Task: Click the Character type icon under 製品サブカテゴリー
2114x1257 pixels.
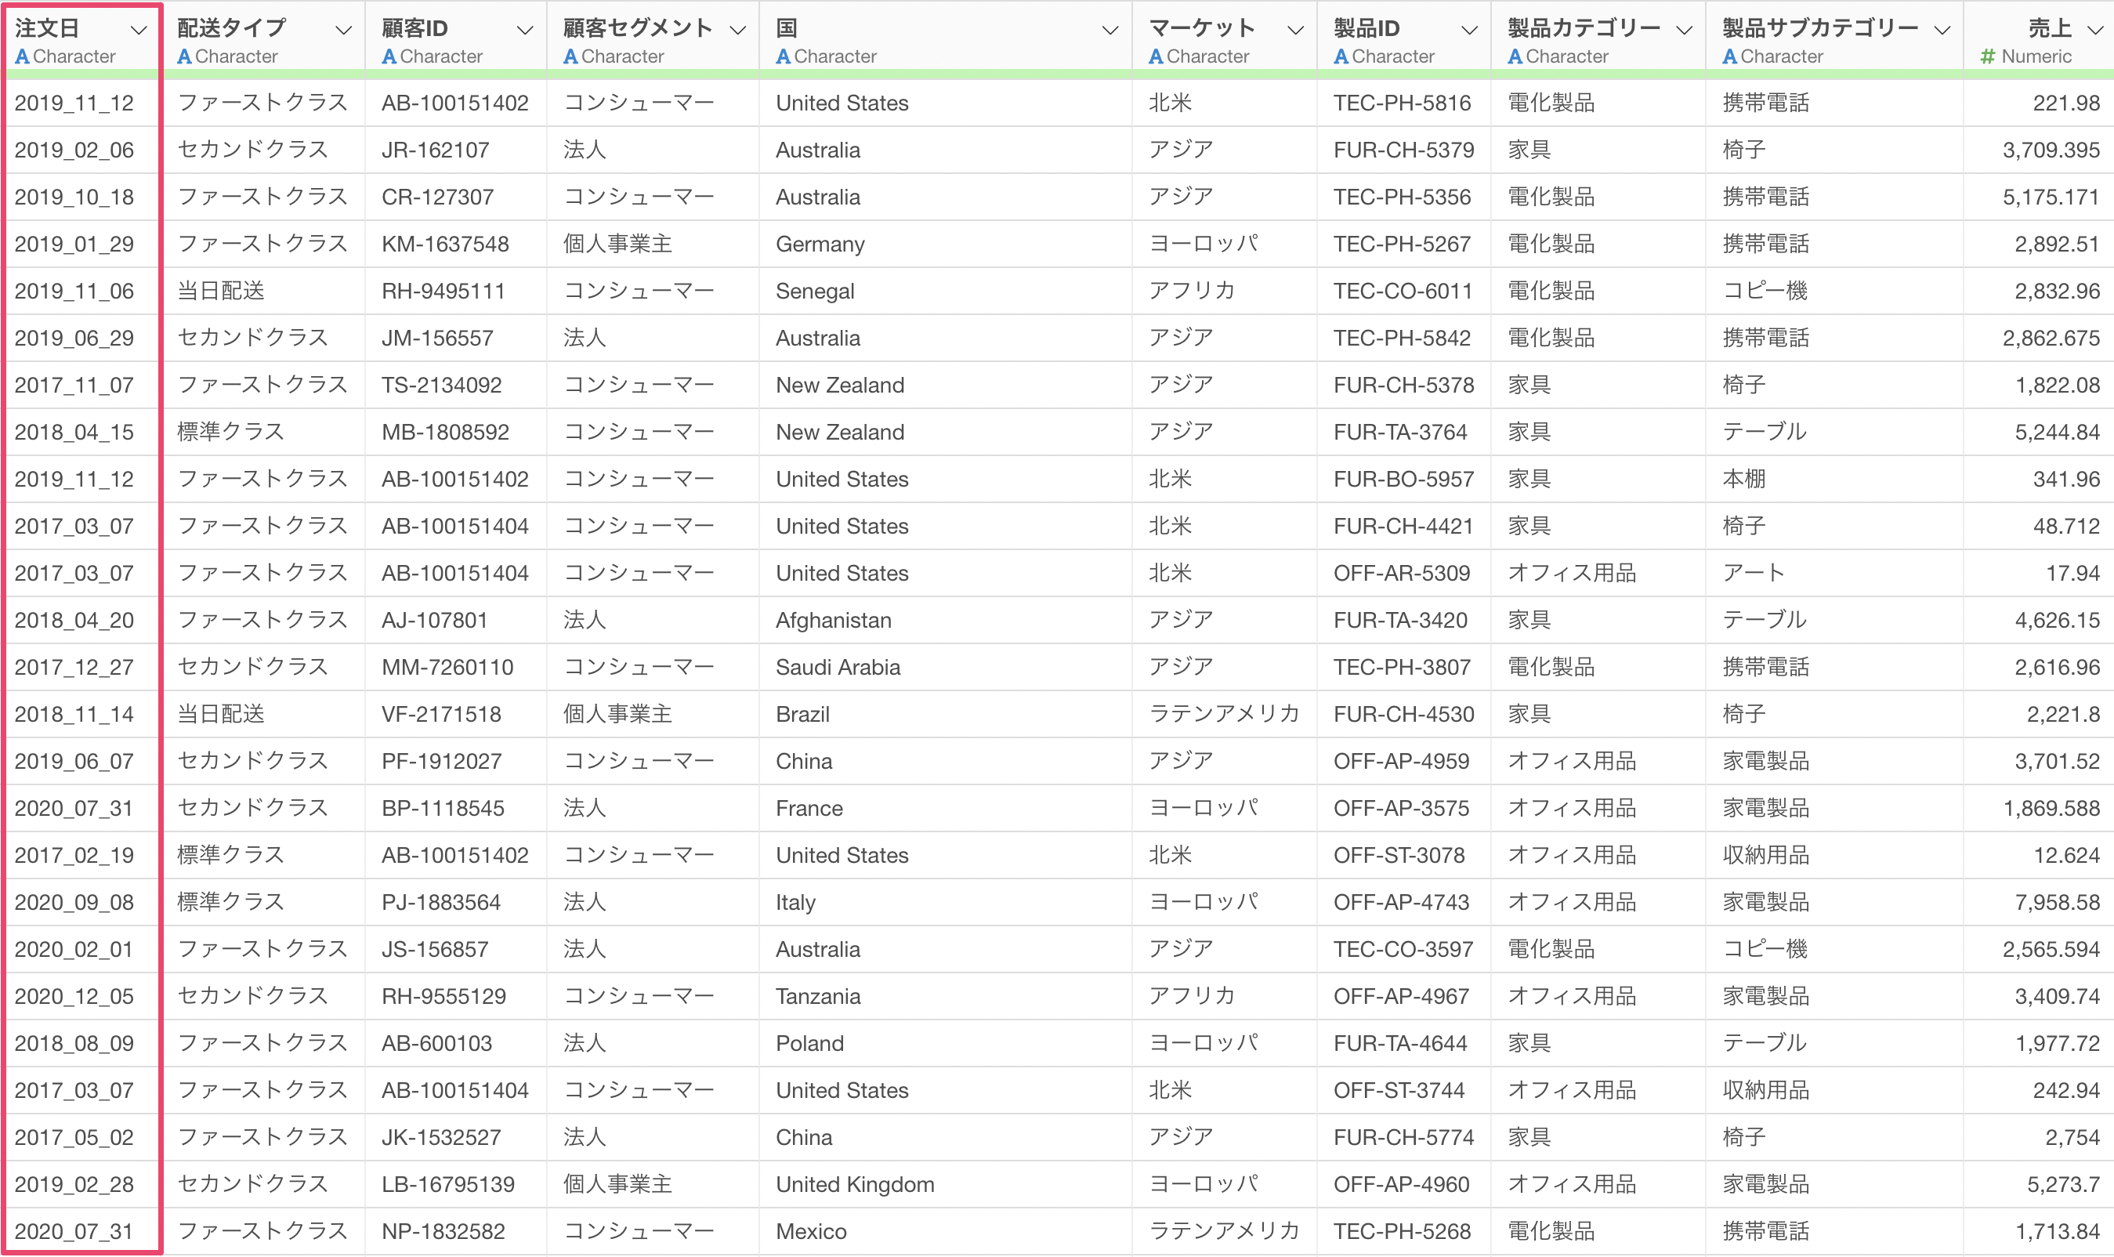Action: point(1730,56)
